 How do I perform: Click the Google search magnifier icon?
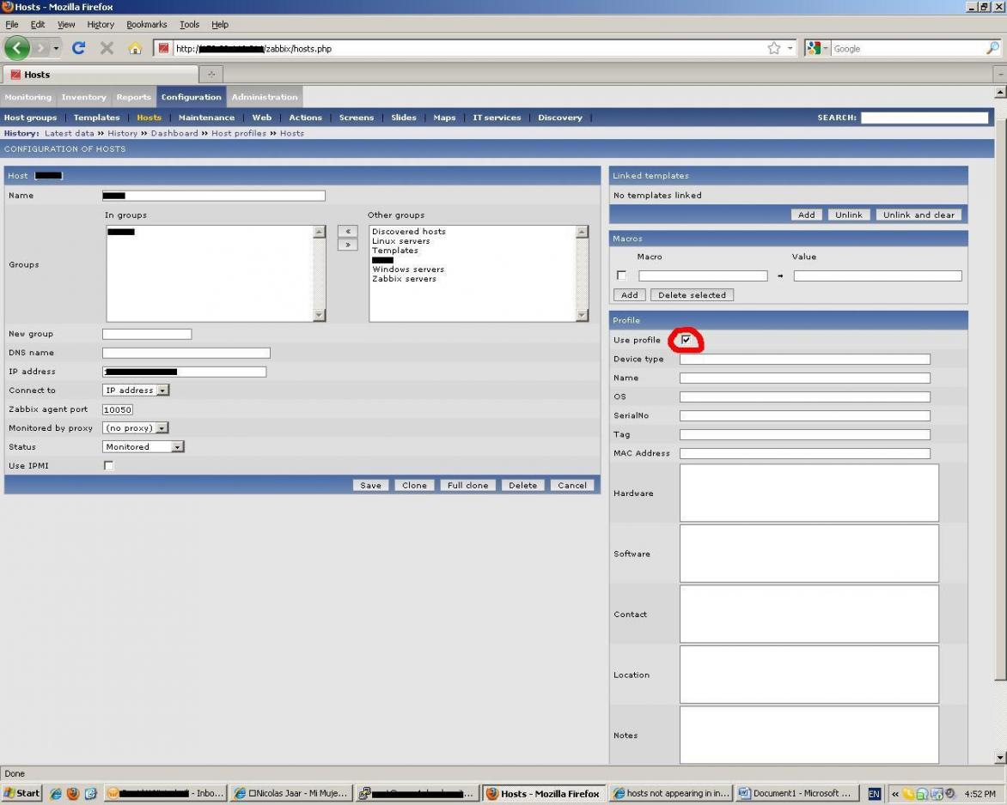tap(992, 48)
